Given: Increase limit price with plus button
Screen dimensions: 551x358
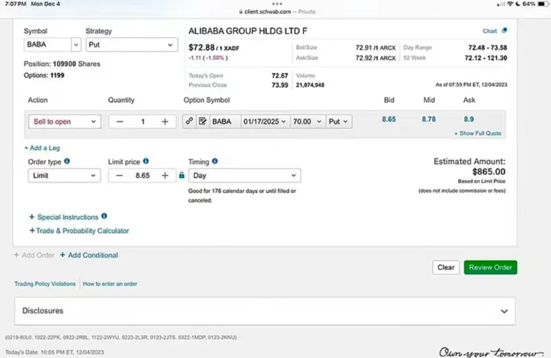Looking at the screenshot, I should (x=165, y=175).
